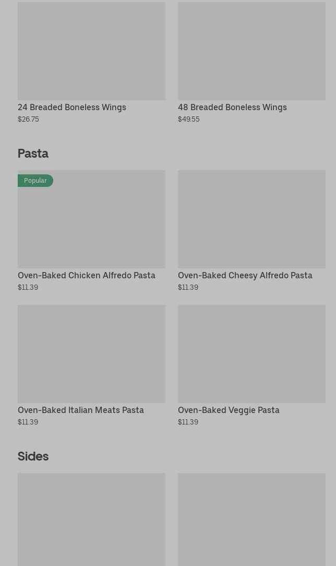Click the green Popular badge

tap(35, 181)
